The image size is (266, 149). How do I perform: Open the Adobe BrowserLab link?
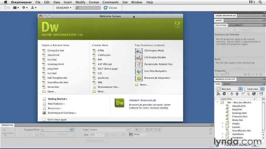point(142,100)
